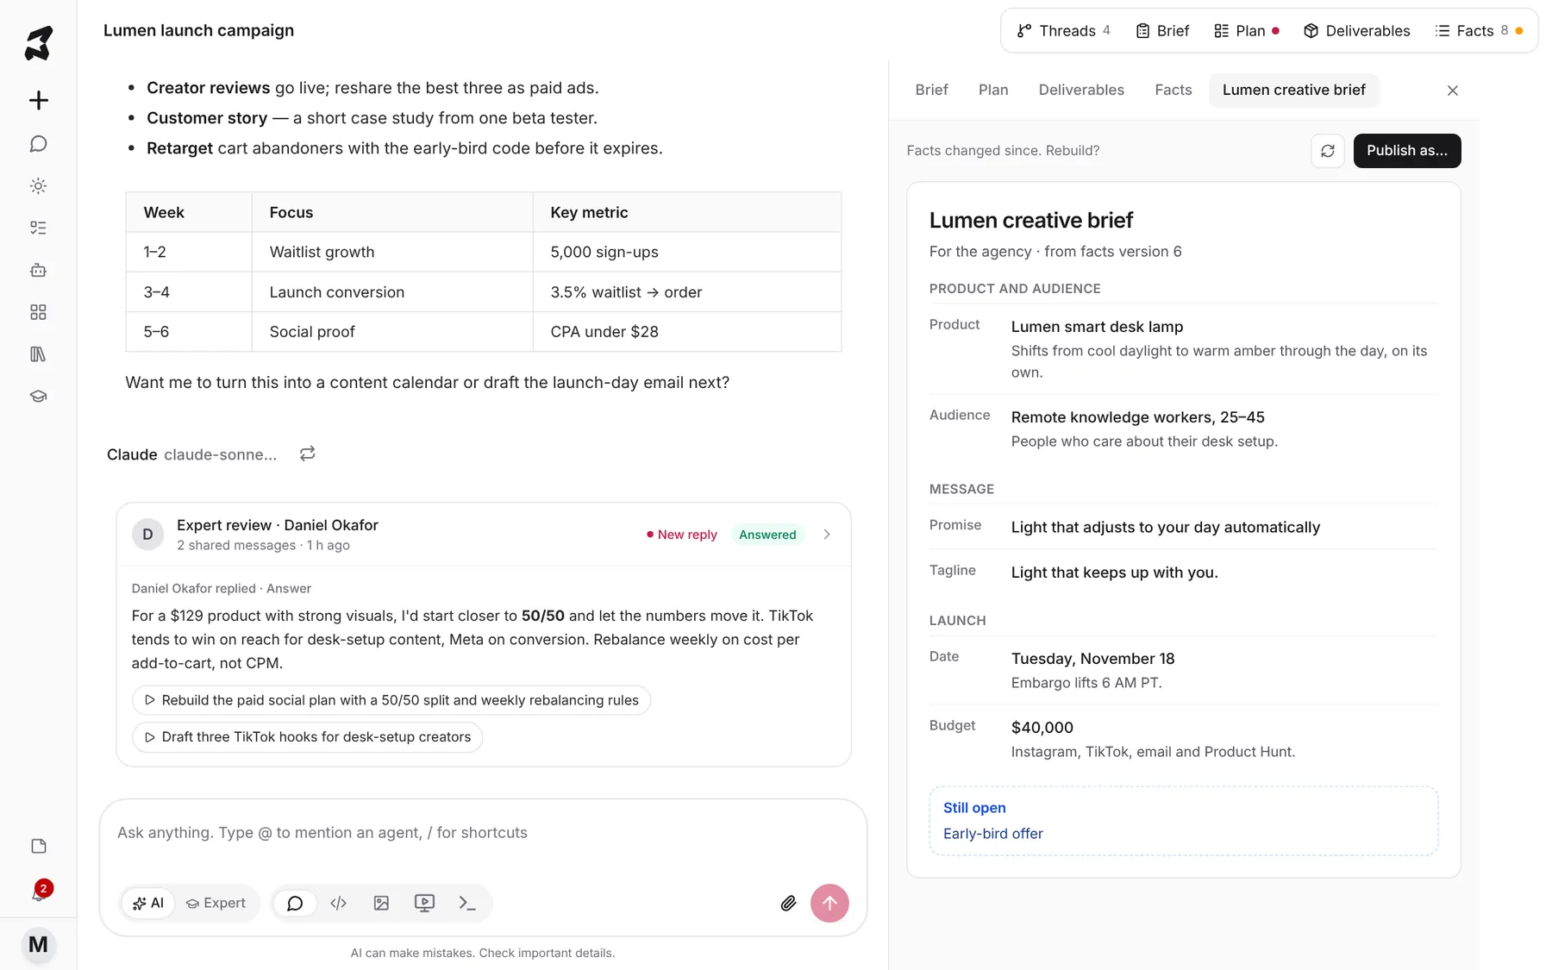The image size is (1552, 970).
Task: Select the code mode icon in the composer
Action: (x=338, y=903)
